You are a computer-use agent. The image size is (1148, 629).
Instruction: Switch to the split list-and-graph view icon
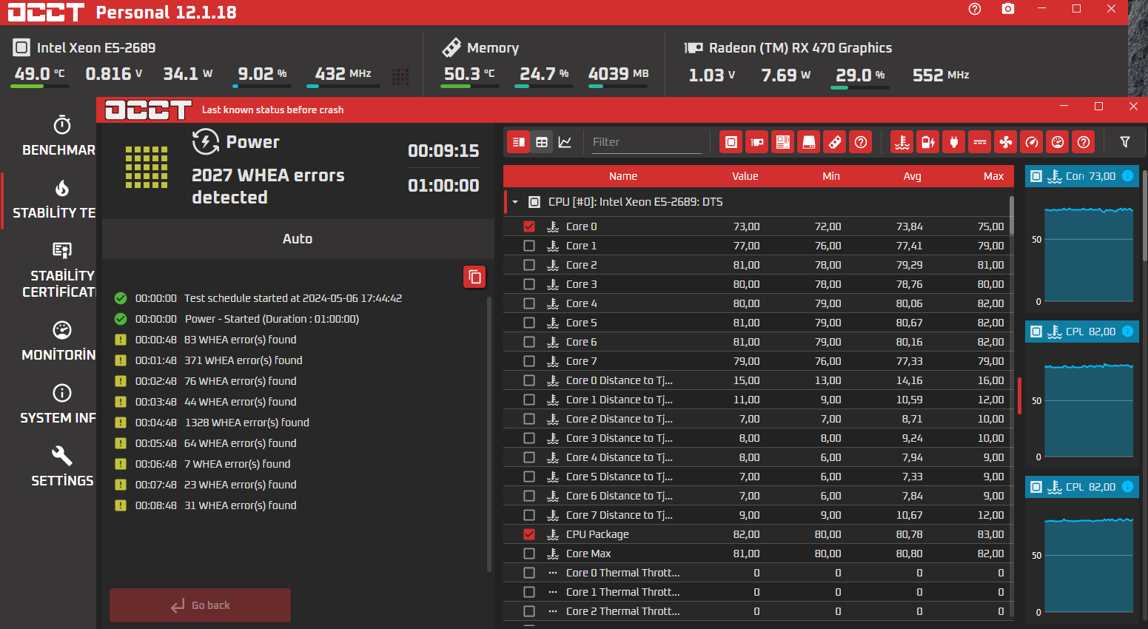519,142
